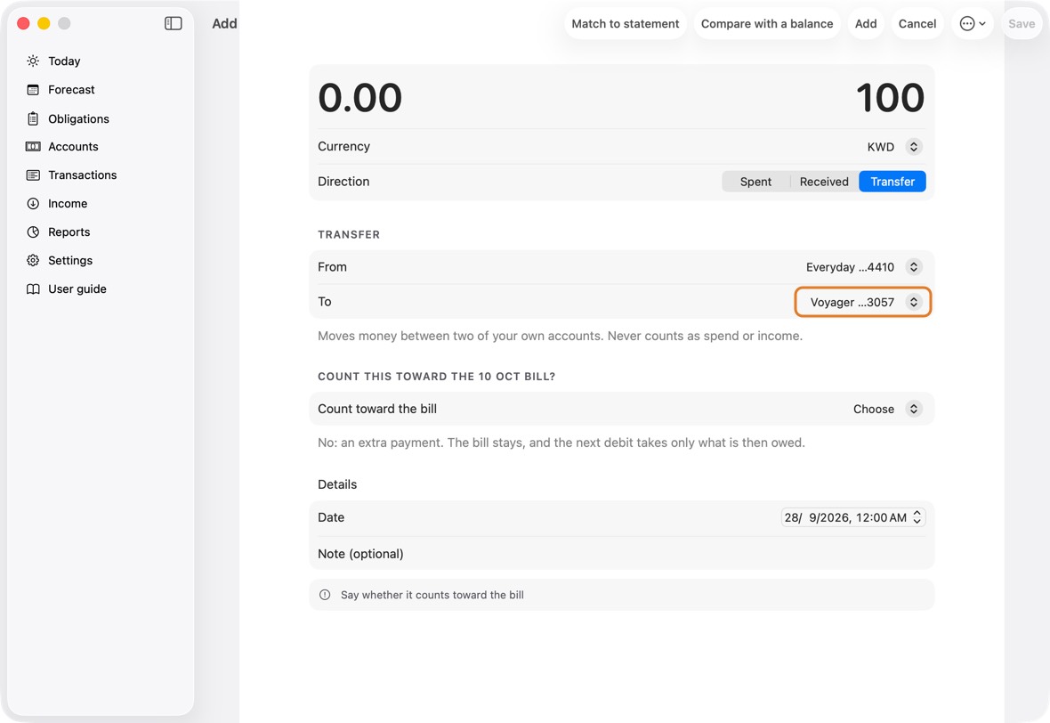
Task: Click Match to statement button
Action: pyautogui.click(x=626, y=23)
